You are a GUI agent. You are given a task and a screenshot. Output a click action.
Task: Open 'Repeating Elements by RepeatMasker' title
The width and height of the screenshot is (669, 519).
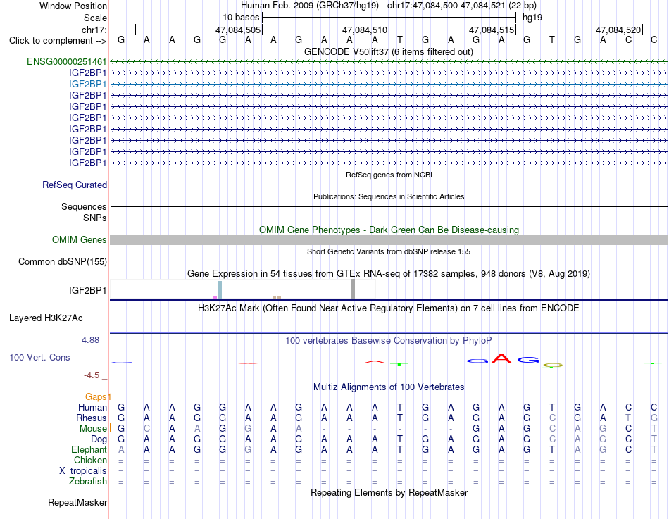389,492
